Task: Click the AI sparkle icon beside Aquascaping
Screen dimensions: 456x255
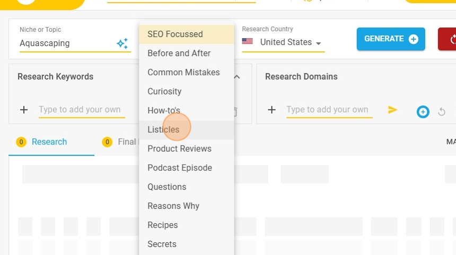Action: [122, 43]
